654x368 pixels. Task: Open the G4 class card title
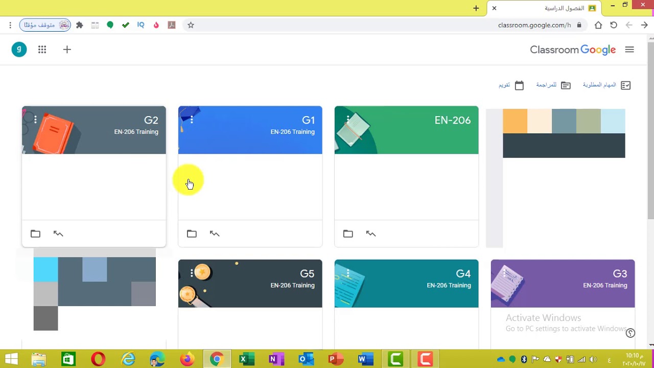pyautogui.click(x=463, y=273)
